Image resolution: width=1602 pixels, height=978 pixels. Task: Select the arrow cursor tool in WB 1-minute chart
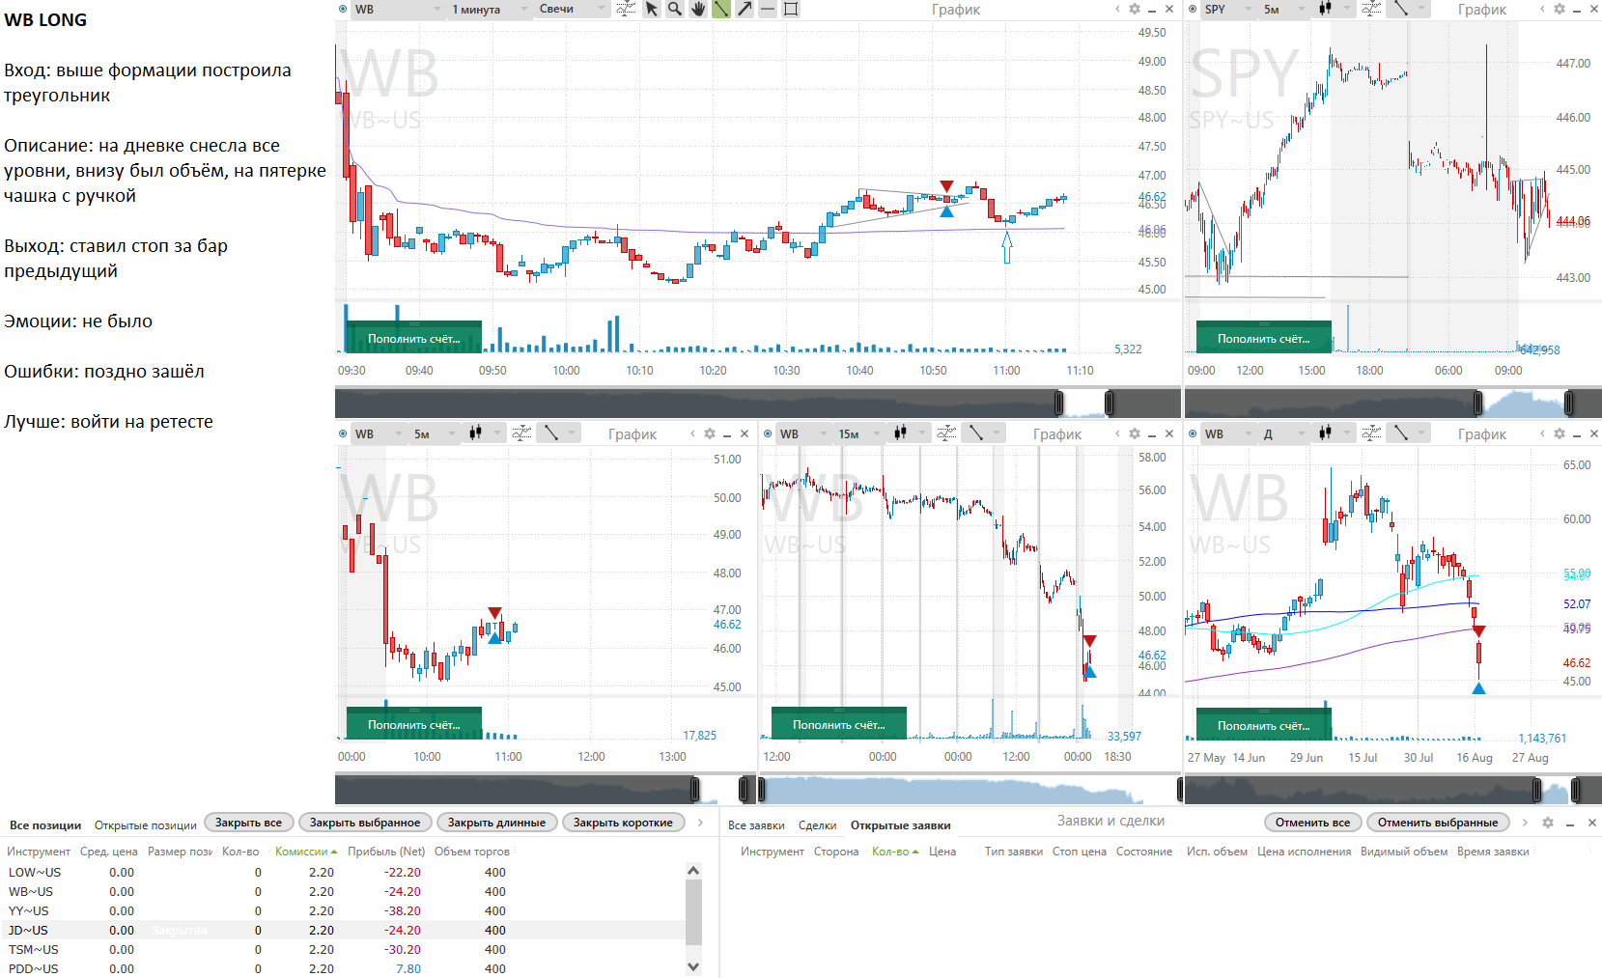pos(652,9)
